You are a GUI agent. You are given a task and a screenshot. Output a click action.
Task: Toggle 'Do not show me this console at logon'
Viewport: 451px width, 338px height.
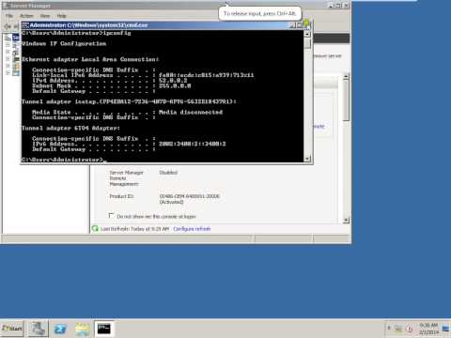click(x=111, y=216)
